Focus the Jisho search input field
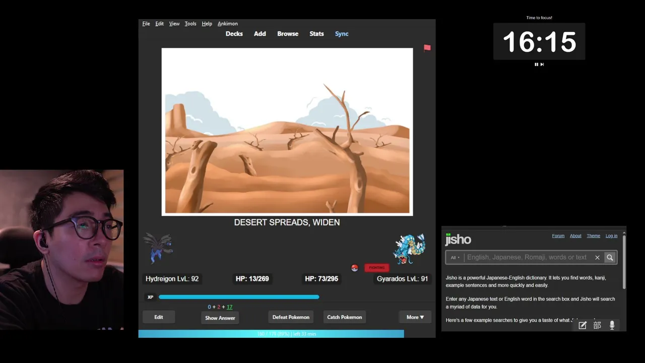Image resolution: width=645 pixels, height=363 pixels. coord(527,258)
